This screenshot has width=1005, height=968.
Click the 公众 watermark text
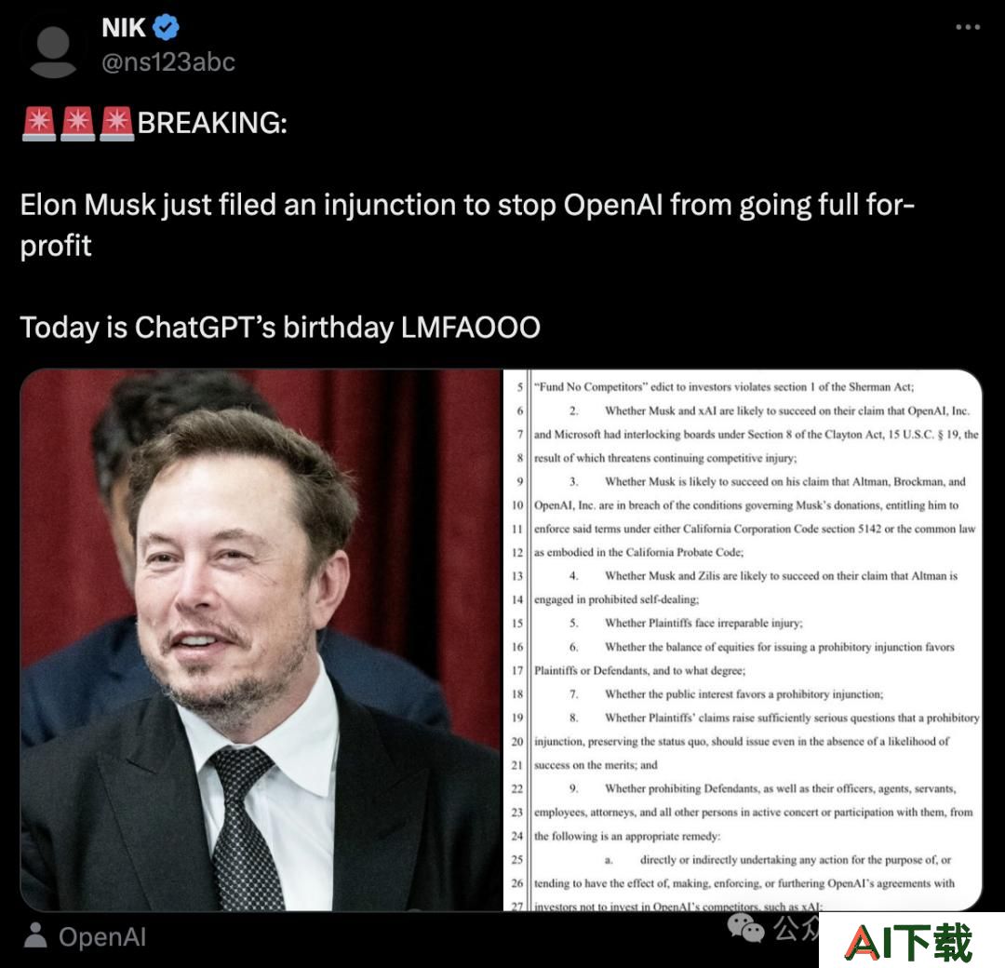pyautogui.click(x=796, y=928)
